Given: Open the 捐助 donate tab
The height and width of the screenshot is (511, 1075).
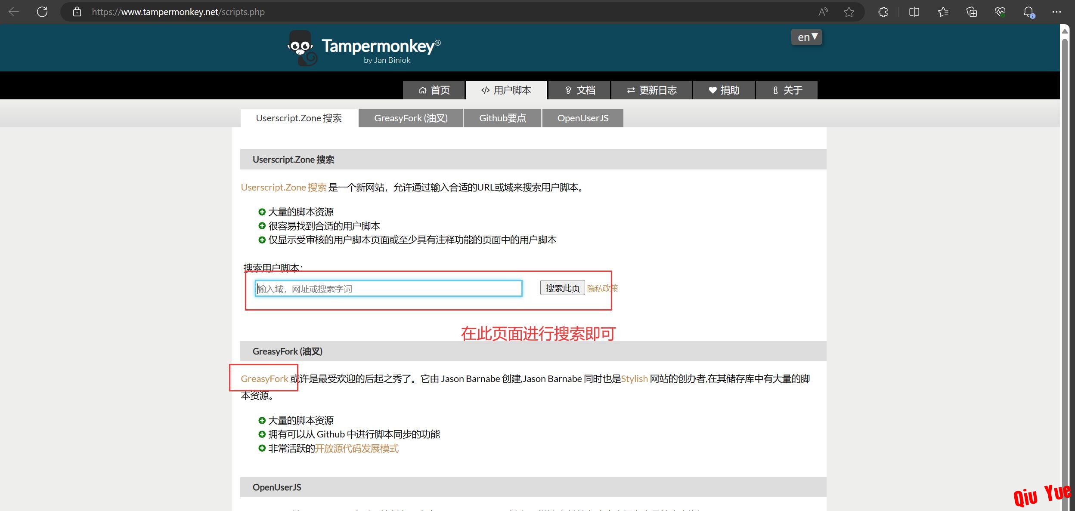Looking at the screenshot, I should pos(724,90).
